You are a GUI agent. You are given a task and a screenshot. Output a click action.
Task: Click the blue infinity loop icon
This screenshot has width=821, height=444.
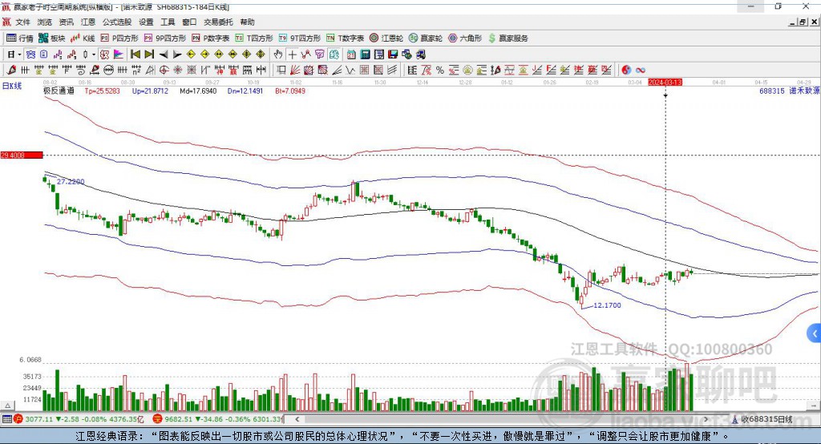pyautogui.click(x=640, y=71)
